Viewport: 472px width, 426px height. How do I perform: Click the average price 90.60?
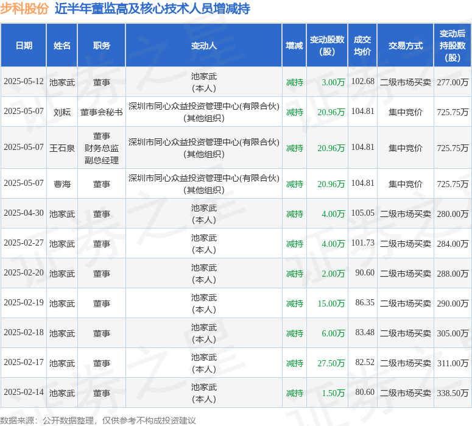tap(365, 272)
